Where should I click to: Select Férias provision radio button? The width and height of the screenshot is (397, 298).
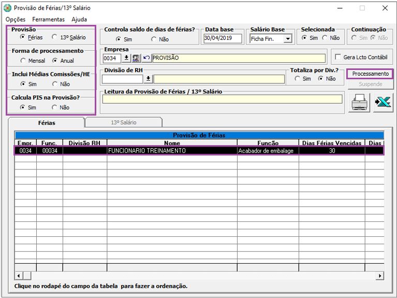pos(23,37)
